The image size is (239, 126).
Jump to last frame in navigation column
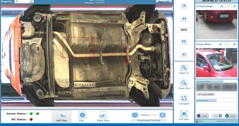coord(184,54)
